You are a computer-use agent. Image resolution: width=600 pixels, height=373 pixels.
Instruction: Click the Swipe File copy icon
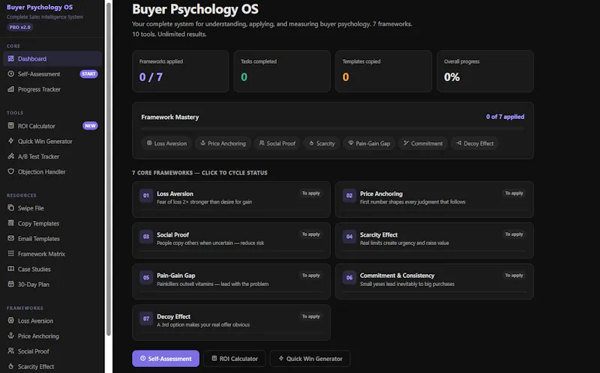pos(10,208)
